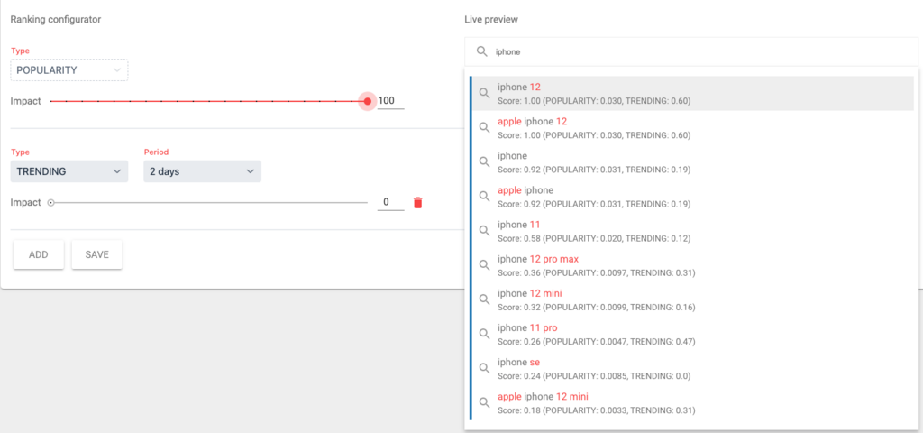Image resolution: width=923 pixels, height=433 pixels.
Task: Open the Period dropdown showing 2 days
Action: pyautogui.click(x=203, y=171)
